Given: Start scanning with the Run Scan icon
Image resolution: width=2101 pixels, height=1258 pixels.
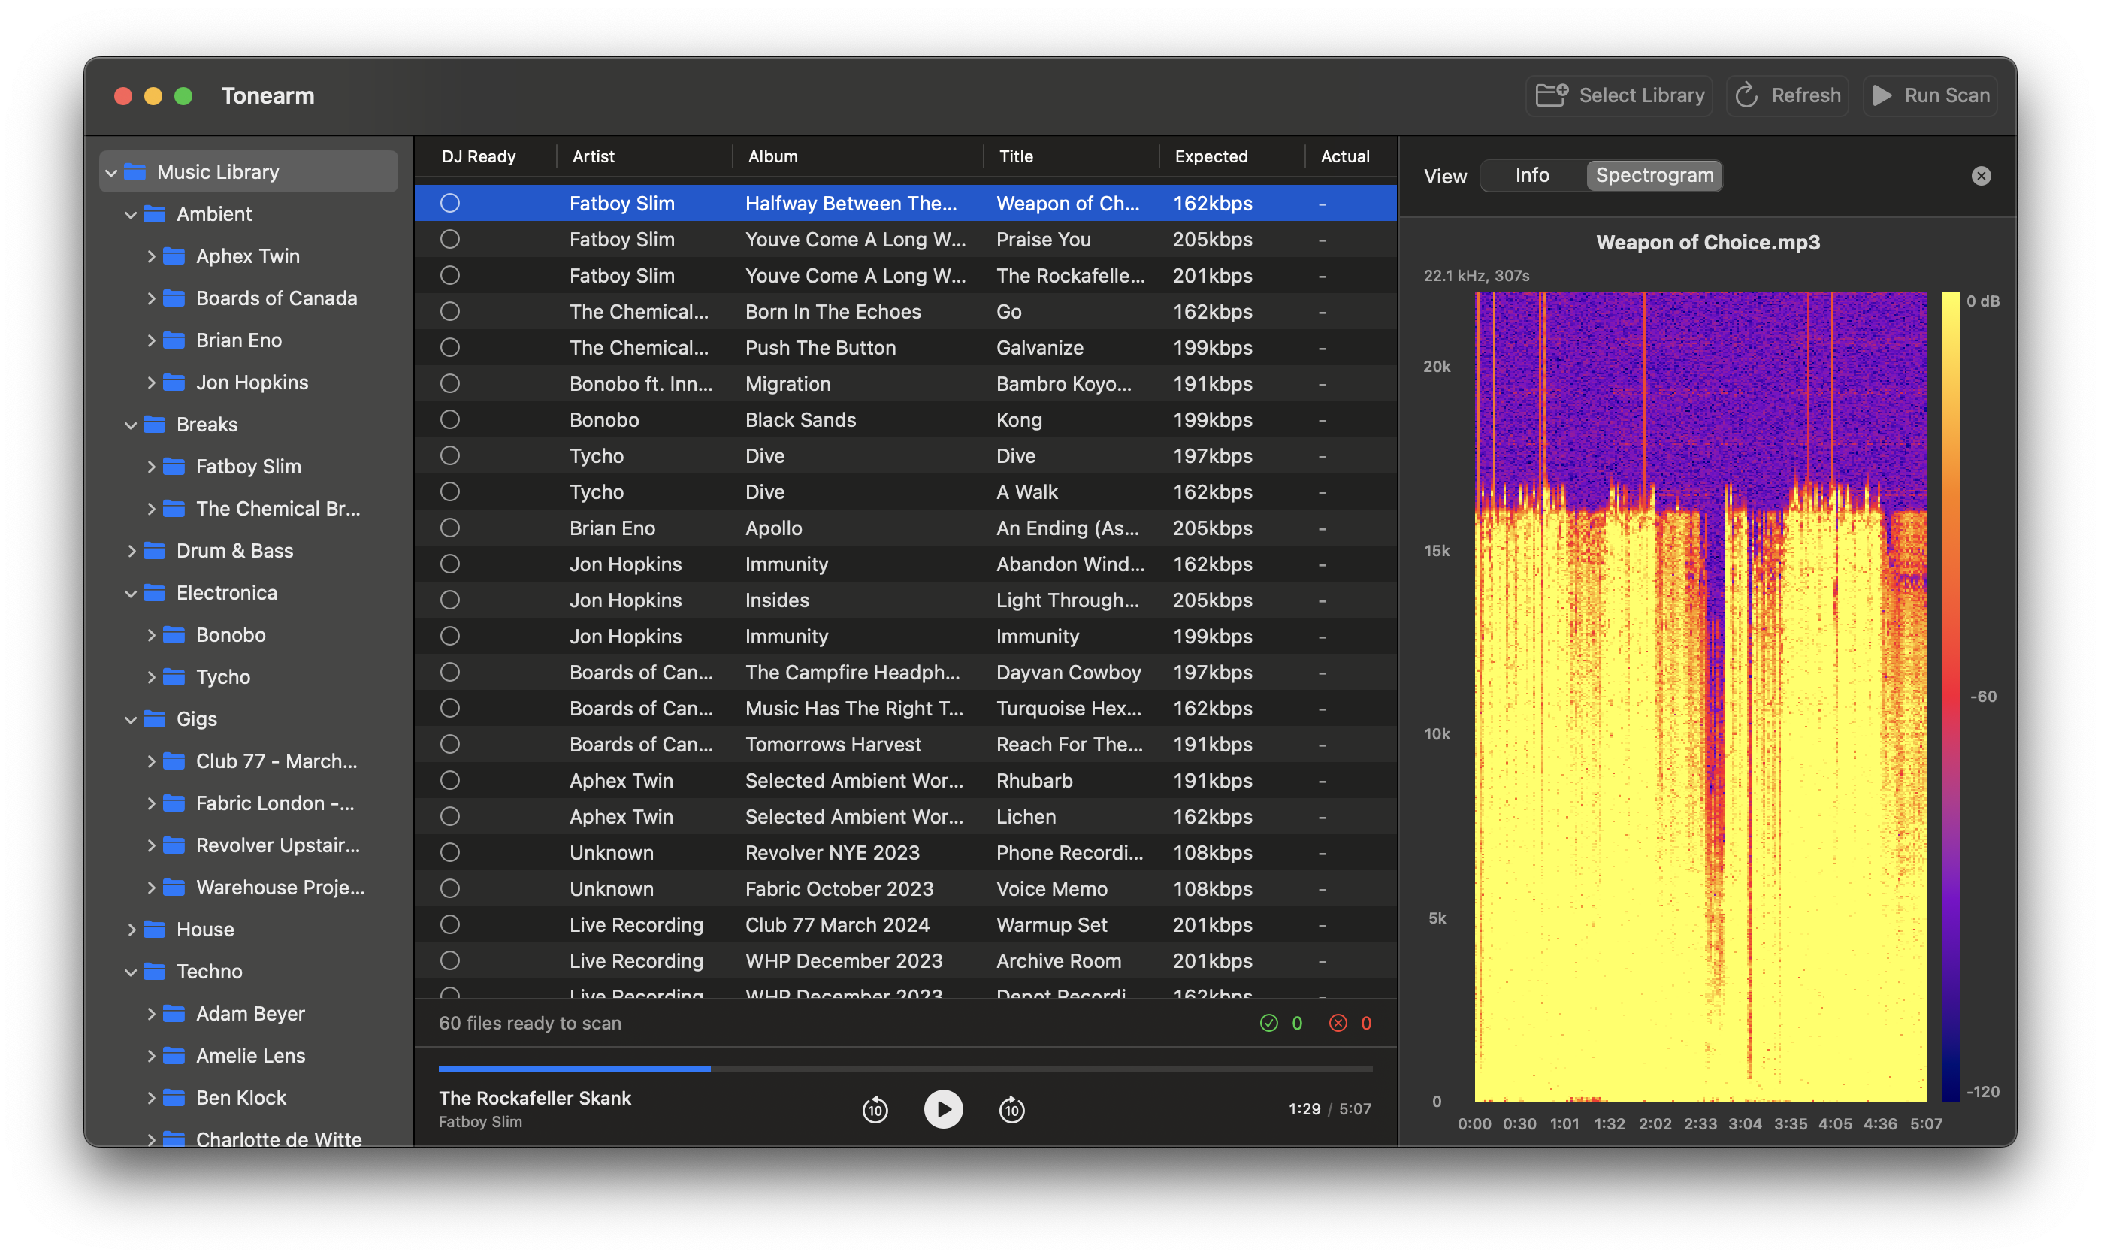Looking at the screenshot, I should [x=1883, y=95].
